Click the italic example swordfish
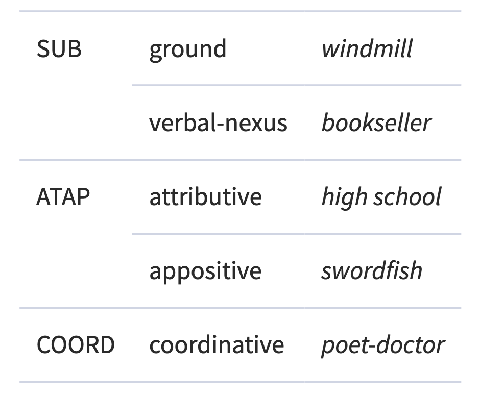This screenshot has height=395, width=480. click(371, 271)
